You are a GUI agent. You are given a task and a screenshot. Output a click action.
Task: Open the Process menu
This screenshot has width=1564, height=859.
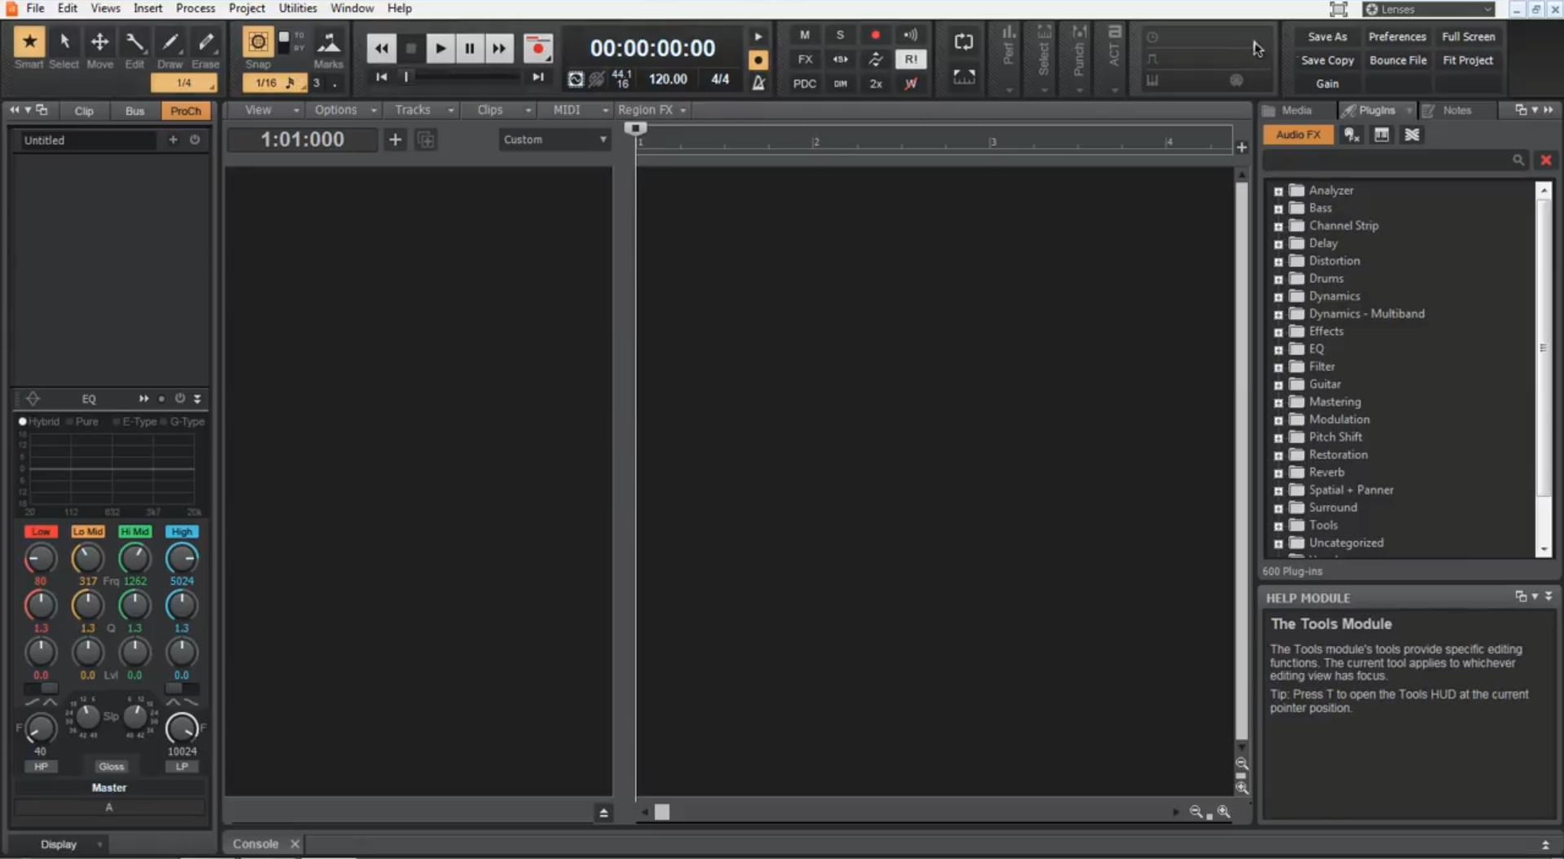pyautogui.click(x=196, y=8)
